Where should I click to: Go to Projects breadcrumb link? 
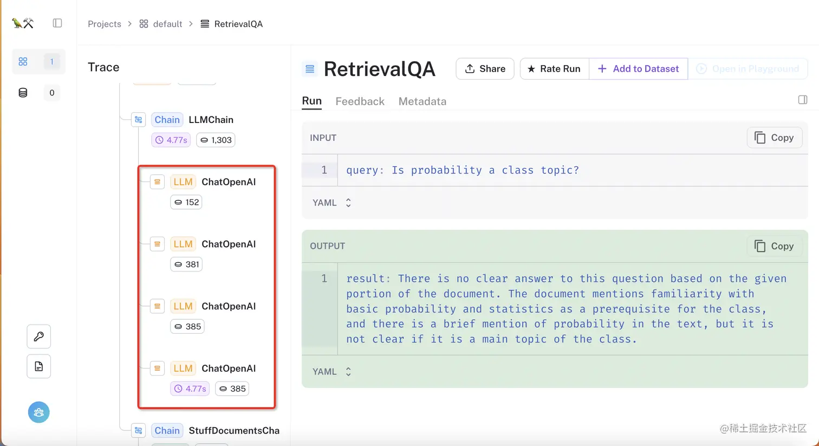tap(105, 24)
